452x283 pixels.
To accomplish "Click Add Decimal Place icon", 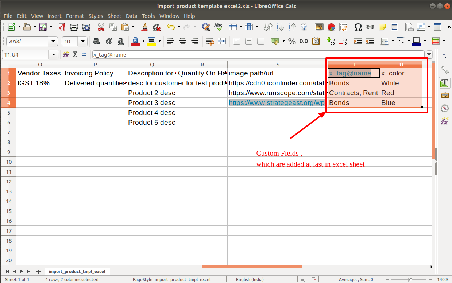I will click(x=331, y=41).
